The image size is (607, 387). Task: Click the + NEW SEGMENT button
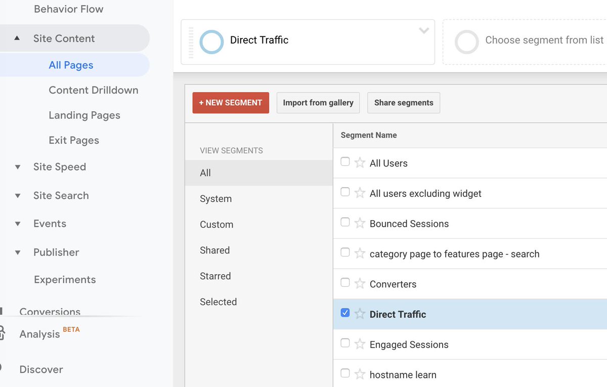(x=231, y=103)
